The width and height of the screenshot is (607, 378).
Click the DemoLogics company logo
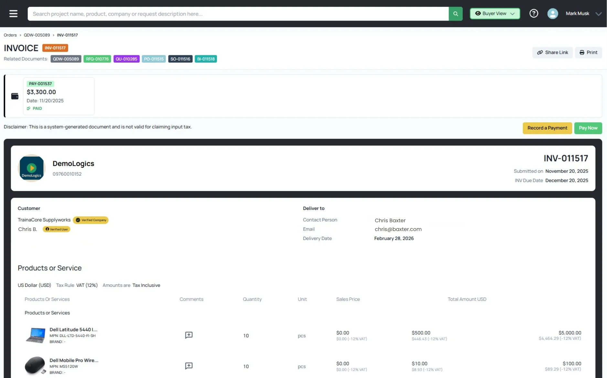[x=31, y=168]
